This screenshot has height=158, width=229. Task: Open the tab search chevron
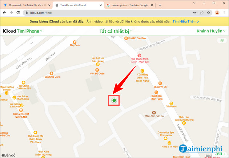[194, 3]
